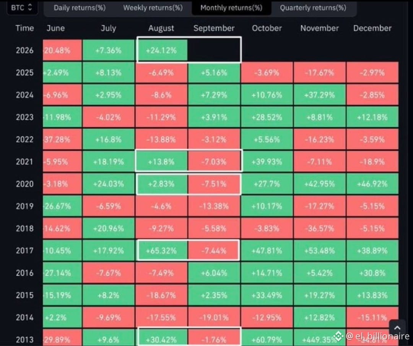Image resolution: width=413 pixels, height=346 pixels.
Task: Click the -16.23% November 2022 cell
Action: click(319, 139)
